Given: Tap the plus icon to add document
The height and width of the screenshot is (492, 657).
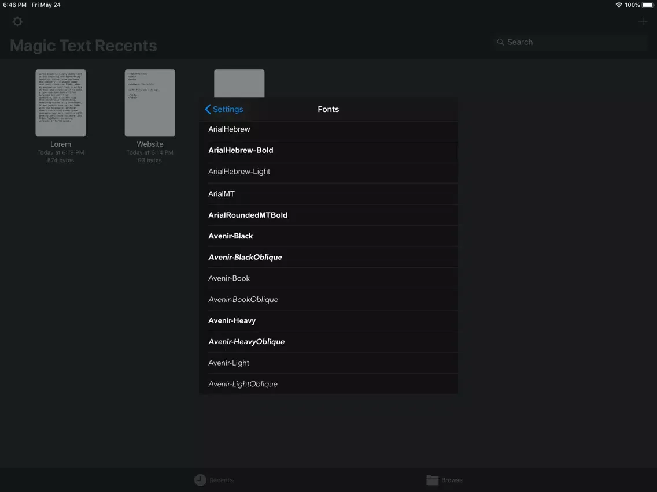Looking at the screenshot, I should click(643, 22).
